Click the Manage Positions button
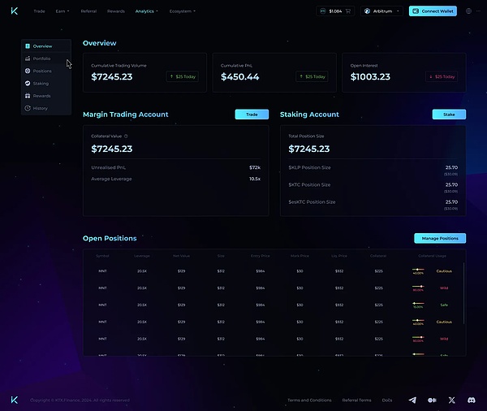Image resolution: width=487 pixels, height=411 pixels. [440, 238]
